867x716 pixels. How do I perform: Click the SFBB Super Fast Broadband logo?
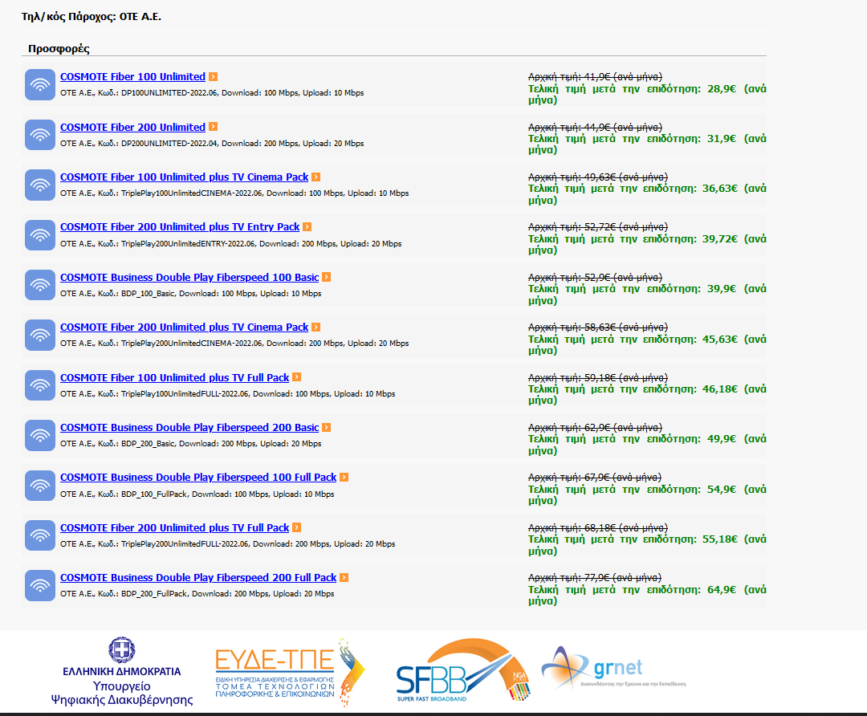point(463,671)
